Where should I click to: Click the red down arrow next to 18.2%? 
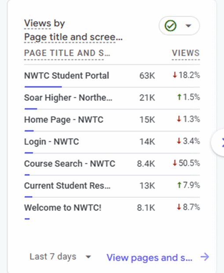[x=175, y=75]
